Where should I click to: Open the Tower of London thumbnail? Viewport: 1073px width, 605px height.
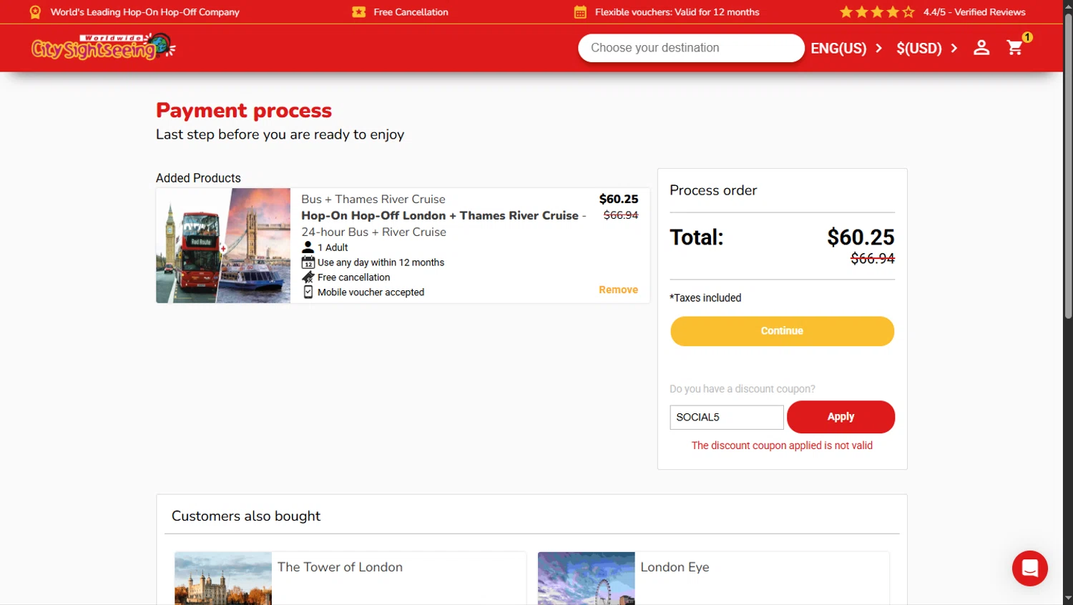coord(223,579)
